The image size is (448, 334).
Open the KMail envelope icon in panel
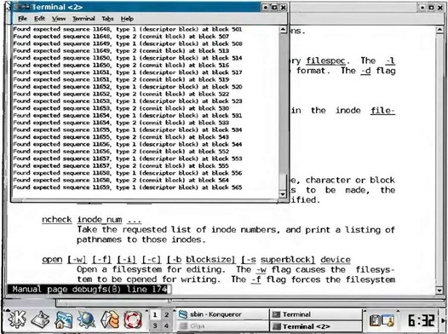[110, 320]
